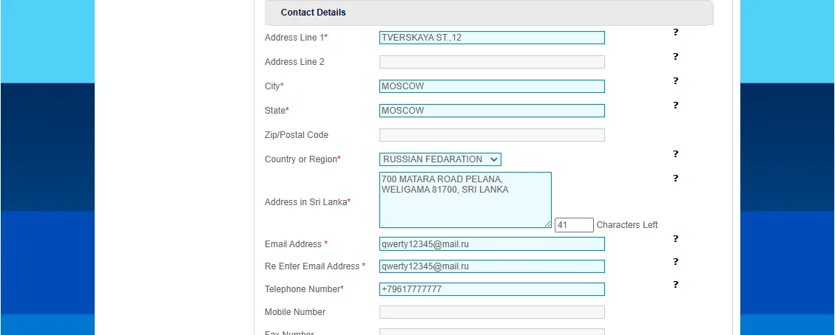Open help question mark for City
The width and height of the screenshot is (835, 335).
pyautogui.click(x=675, y=81)
